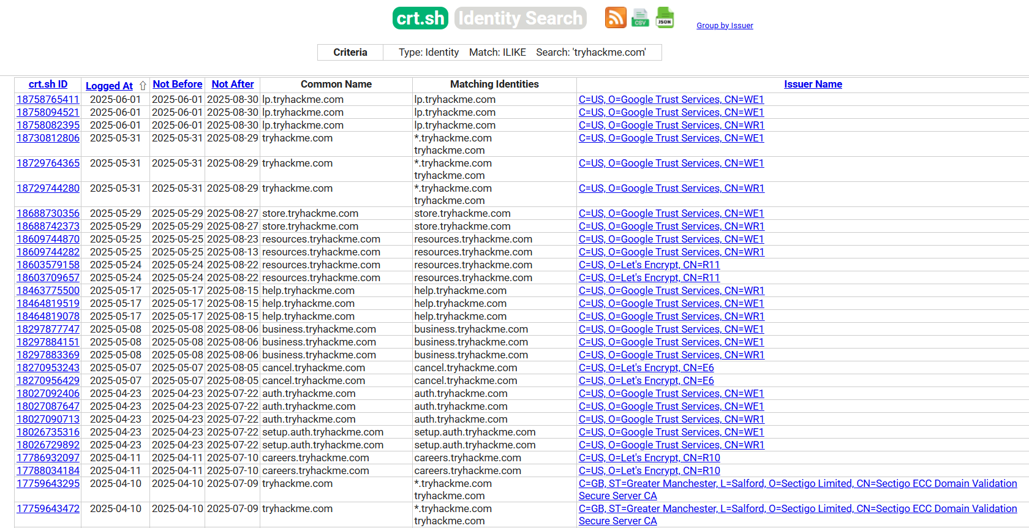The width and height of the screenshot is (1029, 528).
Task: Sort by Not Before column header
Action: (x=178, y=85)
